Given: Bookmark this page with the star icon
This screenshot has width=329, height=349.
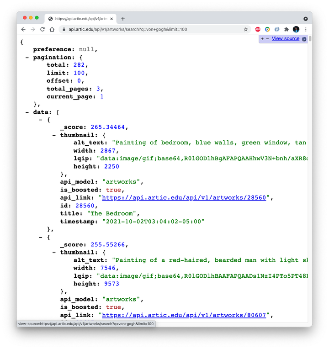Looking at the screenshot, I should (246, 29).
